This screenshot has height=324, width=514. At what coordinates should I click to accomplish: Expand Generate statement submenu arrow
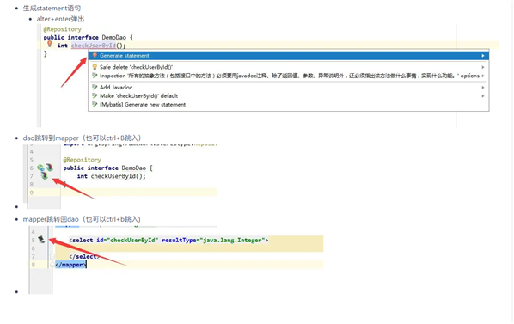483,56
